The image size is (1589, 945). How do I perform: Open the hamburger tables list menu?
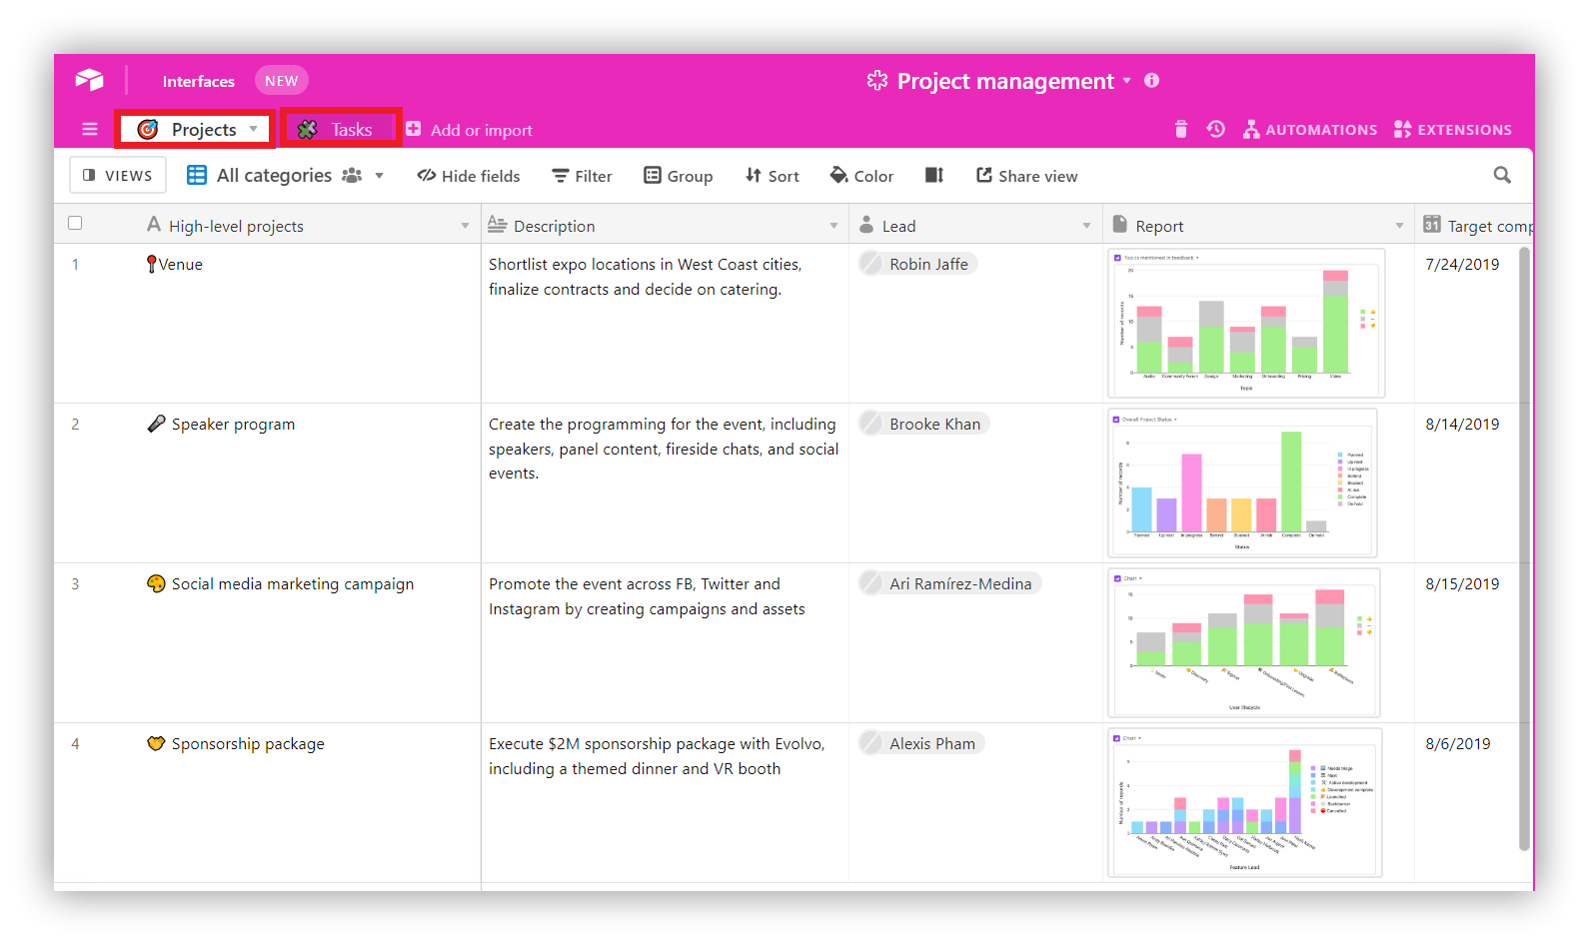(x=90, y=129)
